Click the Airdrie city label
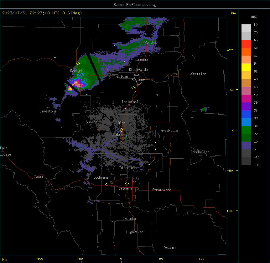The image size is (270, 263). coord(126,168)
